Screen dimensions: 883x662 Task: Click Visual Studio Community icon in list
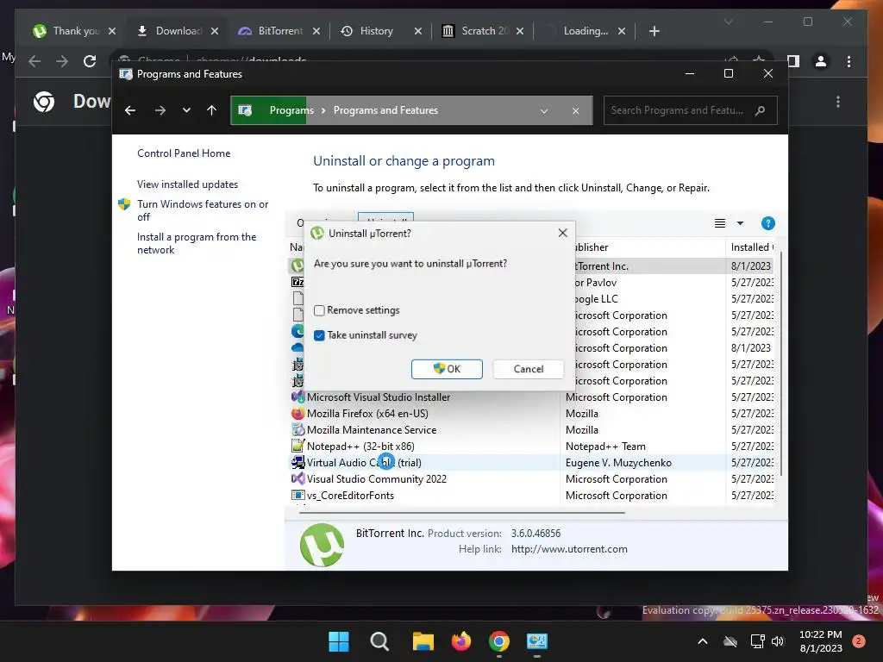pyautogui.click(x=297, y=478)
